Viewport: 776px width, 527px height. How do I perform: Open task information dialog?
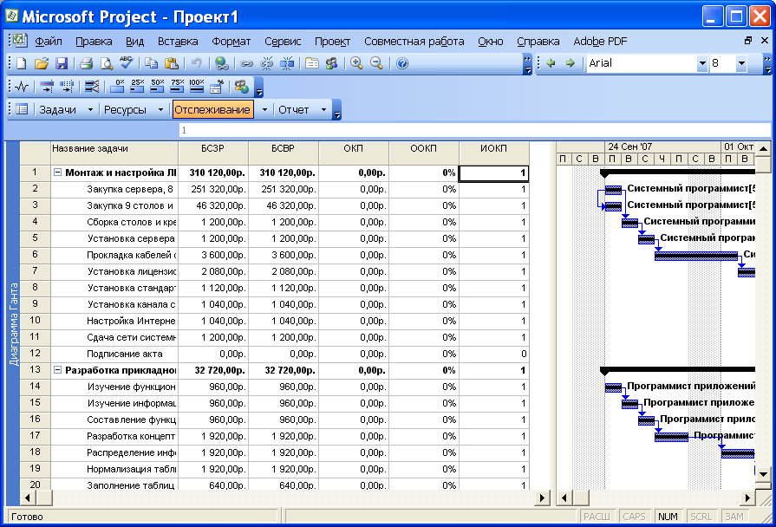[312, 63]
